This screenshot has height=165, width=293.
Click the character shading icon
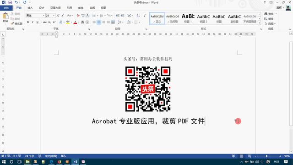click(x=82, y=22)
